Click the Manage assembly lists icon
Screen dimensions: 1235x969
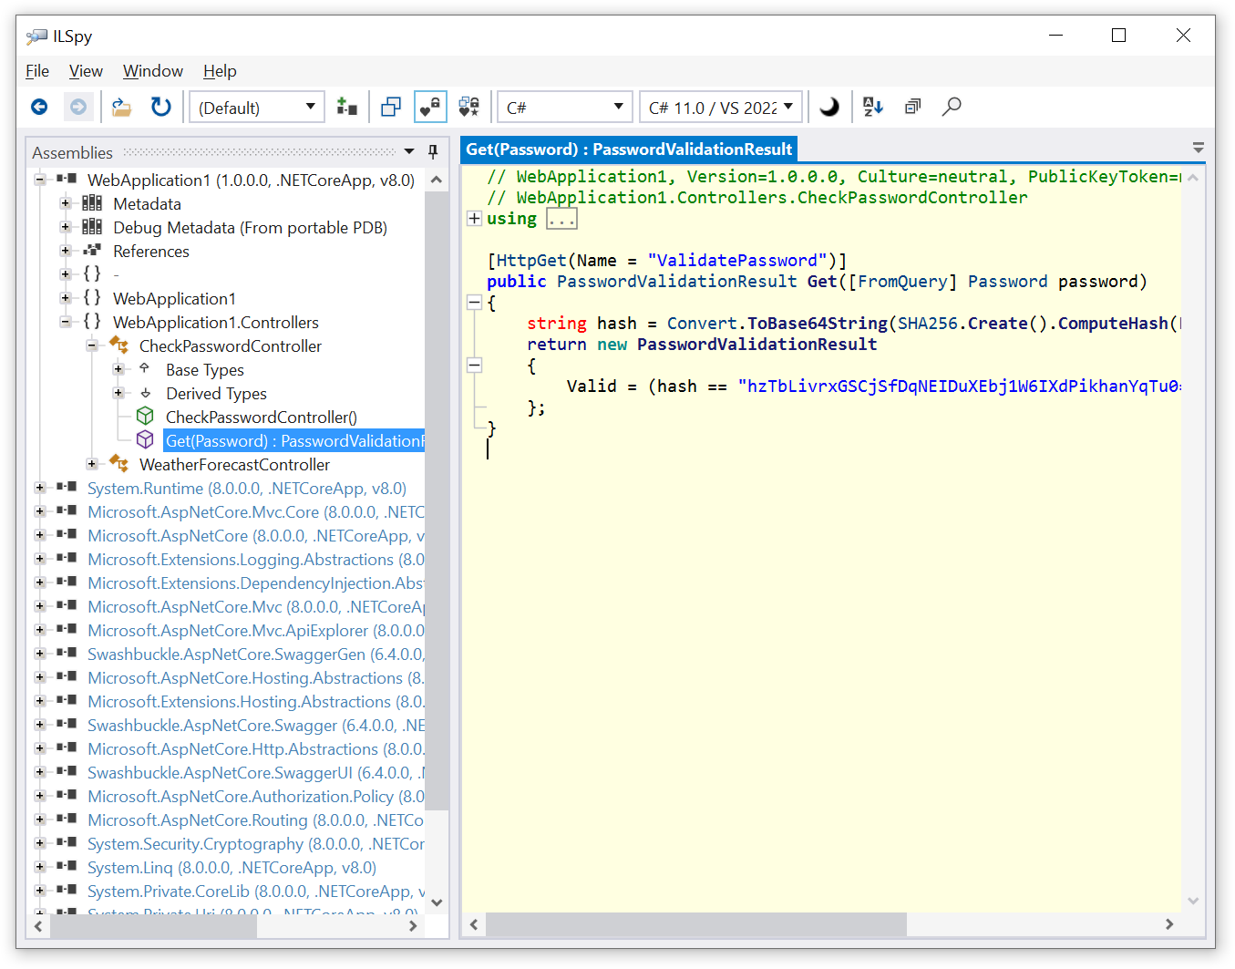click(x=346, y=108)
